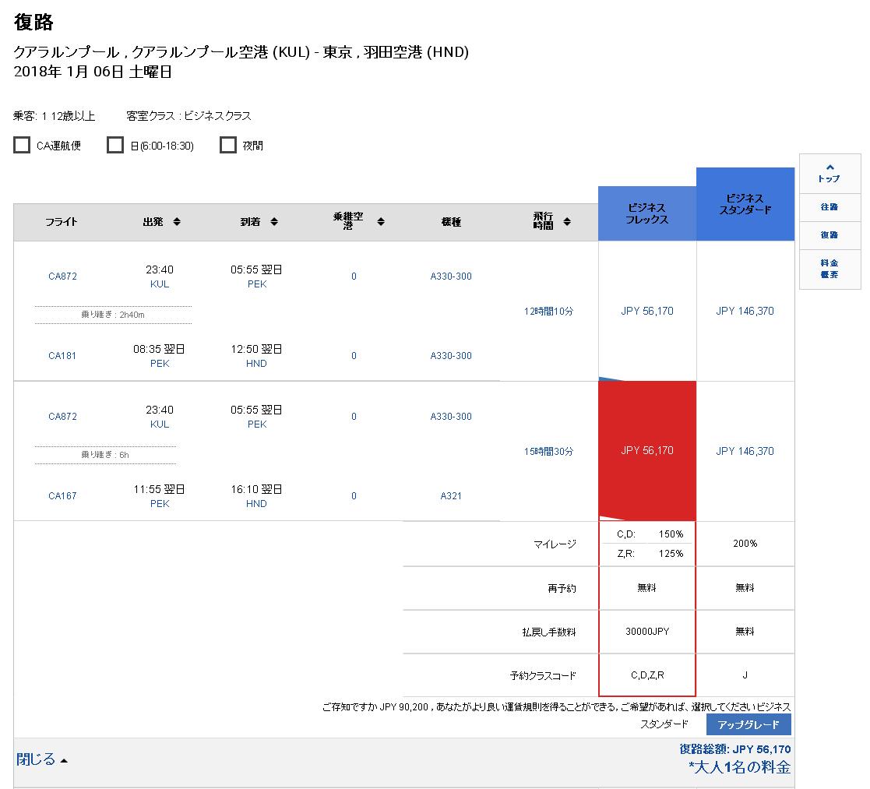Click the 08:35 翌日 departure time

pyautogui.click(x=159, y=349)
